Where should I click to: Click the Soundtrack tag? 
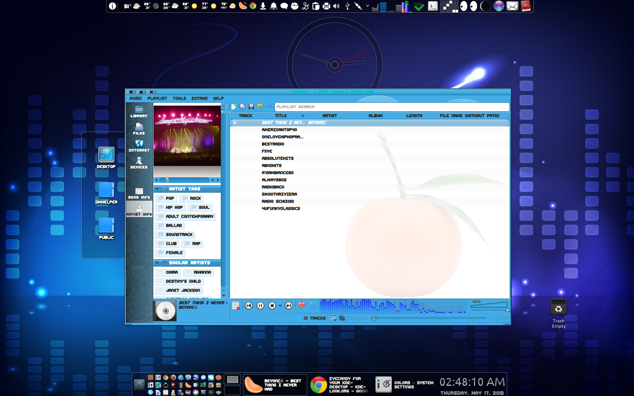point(175,235)
